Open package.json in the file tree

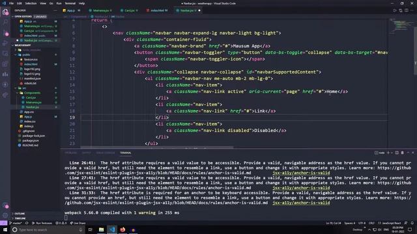[x=31, y=140]
